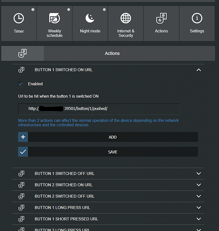Open the Timer clock icon
The image size is (219, 231).
19,18
